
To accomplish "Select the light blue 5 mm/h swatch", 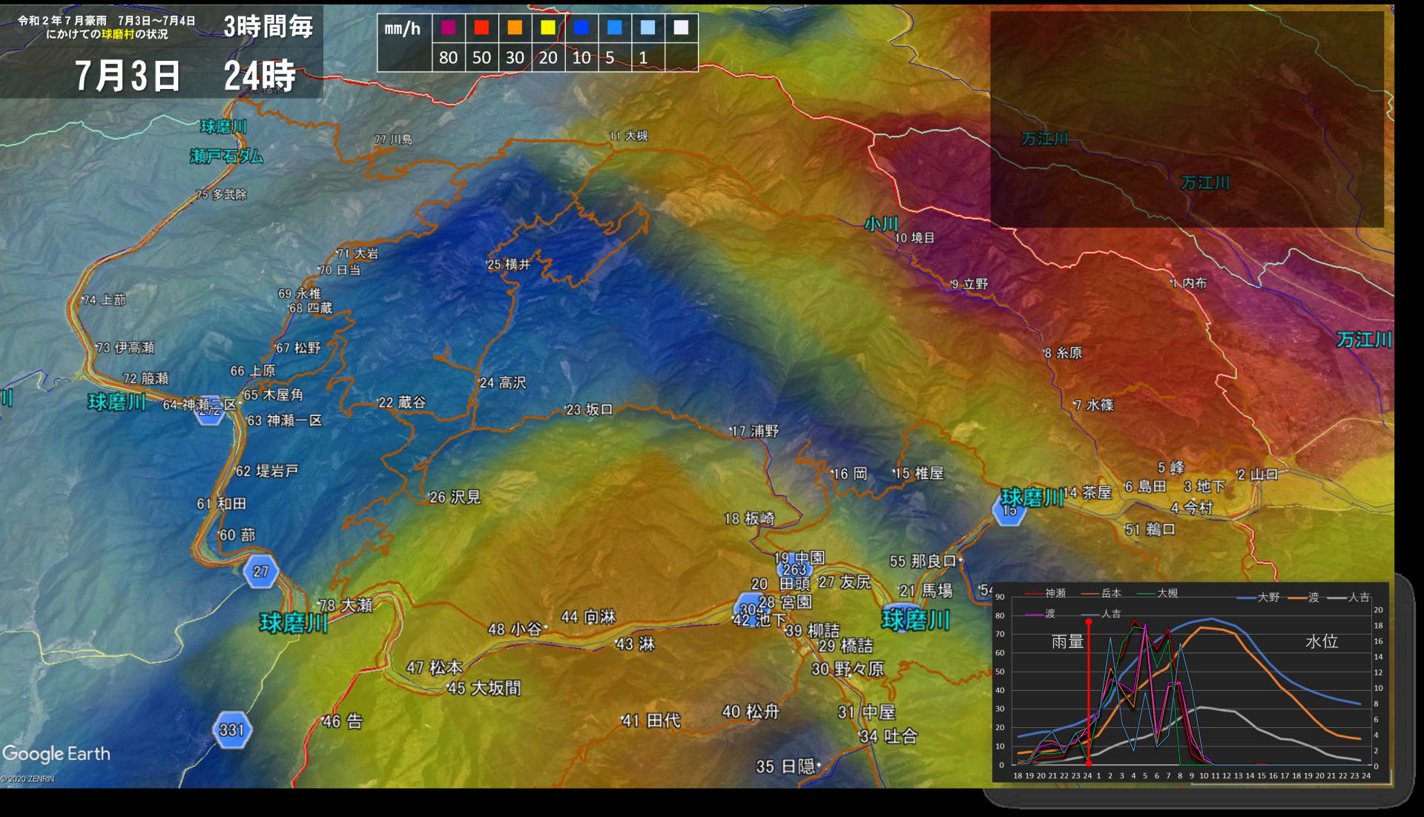I will click(615, 28).
